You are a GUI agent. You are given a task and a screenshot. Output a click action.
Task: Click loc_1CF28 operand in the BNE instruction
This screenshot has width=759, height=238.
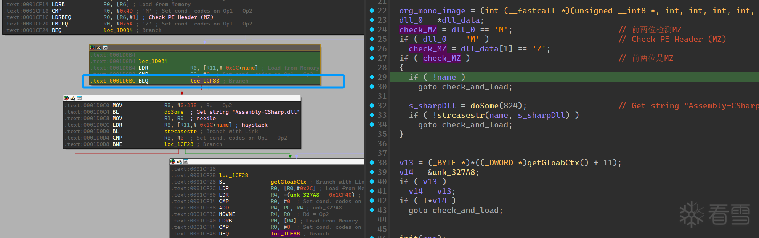coord(179,144)
